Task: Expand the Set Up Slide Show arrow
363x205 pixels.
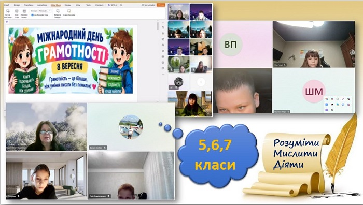Action: [12, 17]
